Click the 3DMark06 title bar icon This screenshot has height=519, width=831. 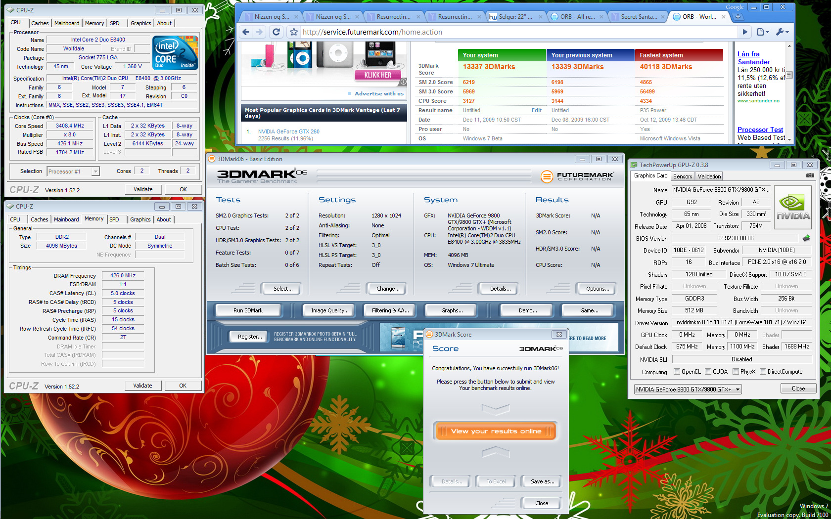click(212, 159)
